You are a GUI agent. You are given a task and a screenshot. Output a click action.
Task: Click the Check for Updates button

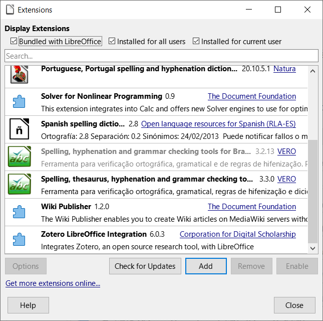click(x=145, y=266)
